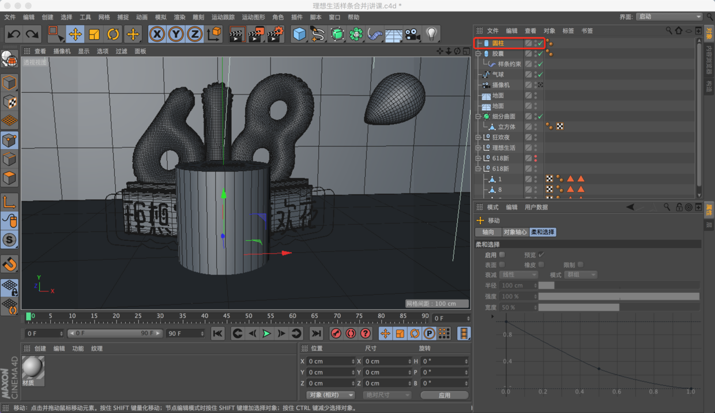Expand the 狂欢夜 null object
715x413 pixels.
(x=478, y=138)
